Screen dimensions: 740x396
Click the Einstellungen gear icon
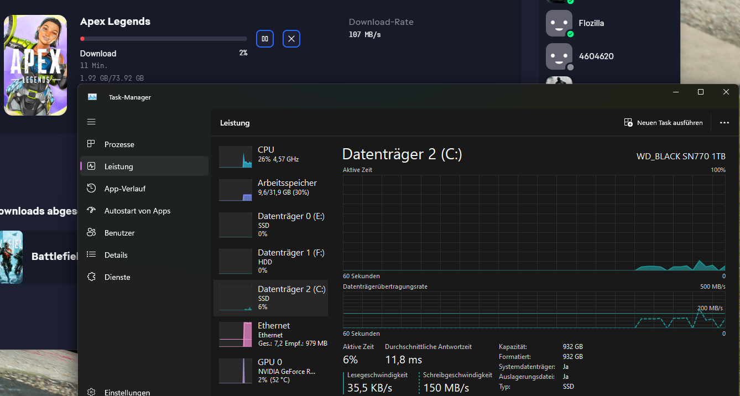[91, 392]
